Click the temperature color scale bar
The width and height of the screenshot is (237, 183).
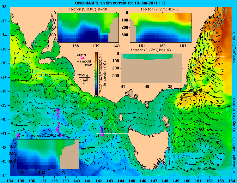click(x=96, y=73)
